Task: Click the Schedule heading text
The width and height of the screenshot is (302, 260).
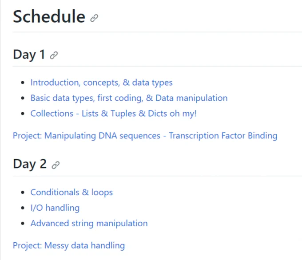Action: [49, 16]
